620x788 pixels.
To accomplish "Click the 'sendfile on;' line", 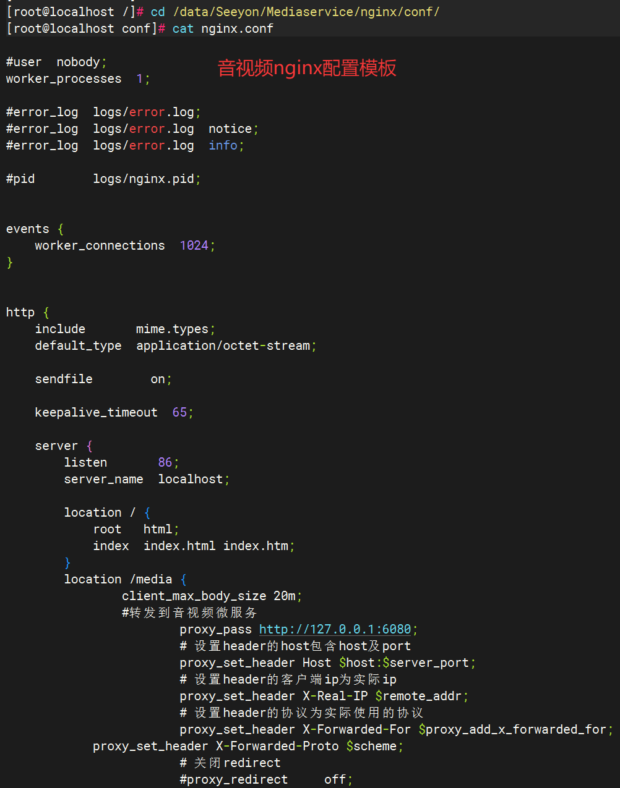I will 103,379.
